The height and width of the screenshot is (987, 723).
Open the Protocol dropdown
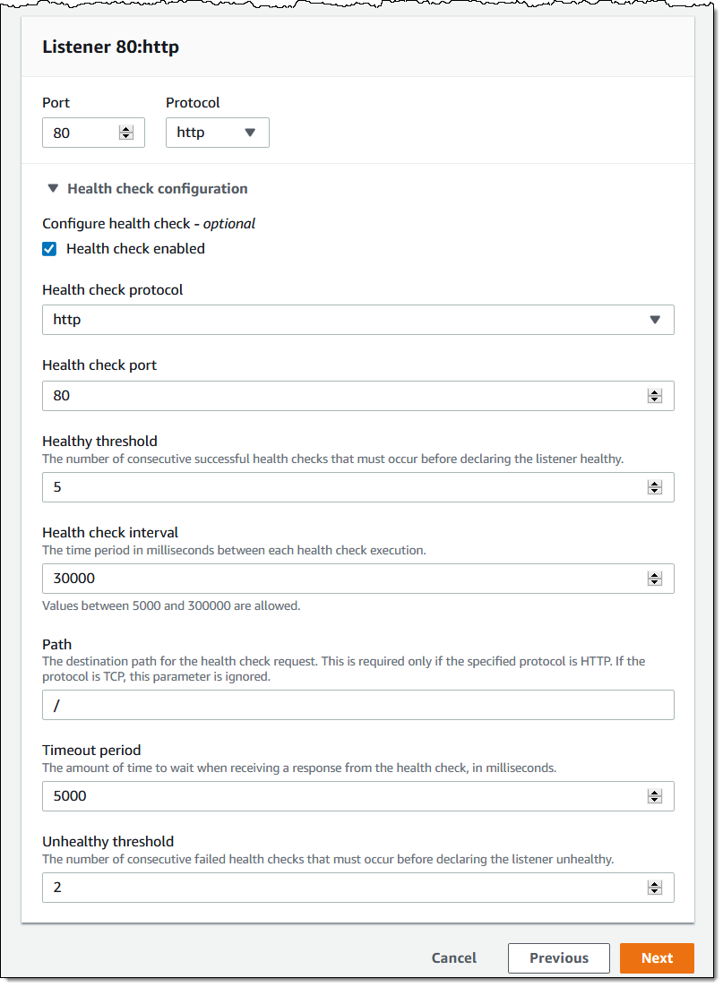click(218, 133)
